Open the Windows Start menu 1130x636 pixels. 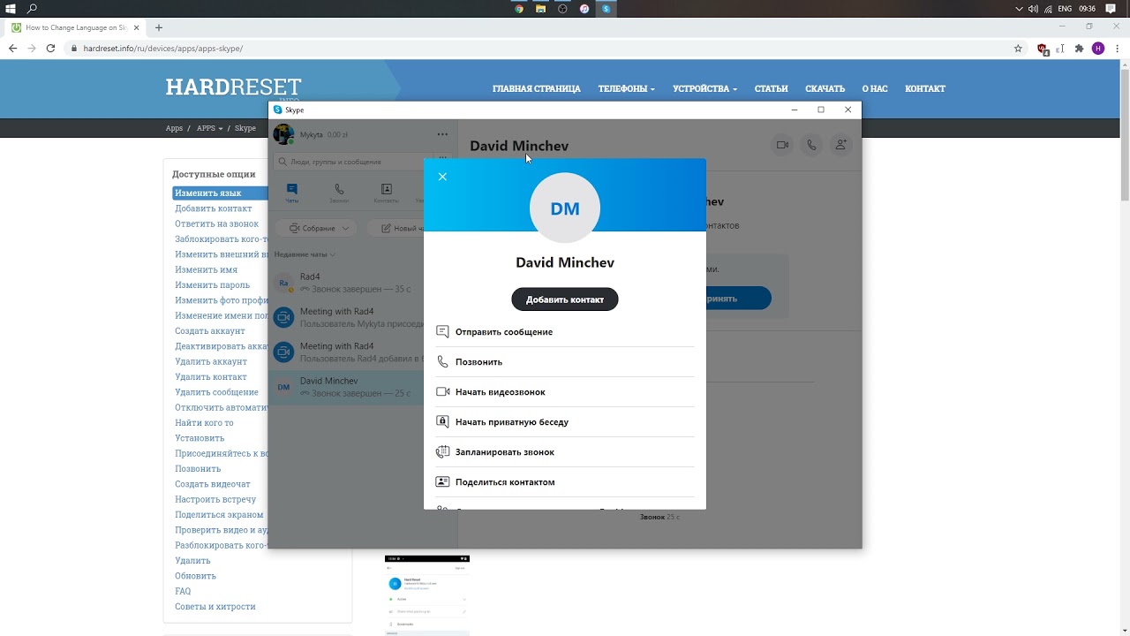[x=11, y=9]
